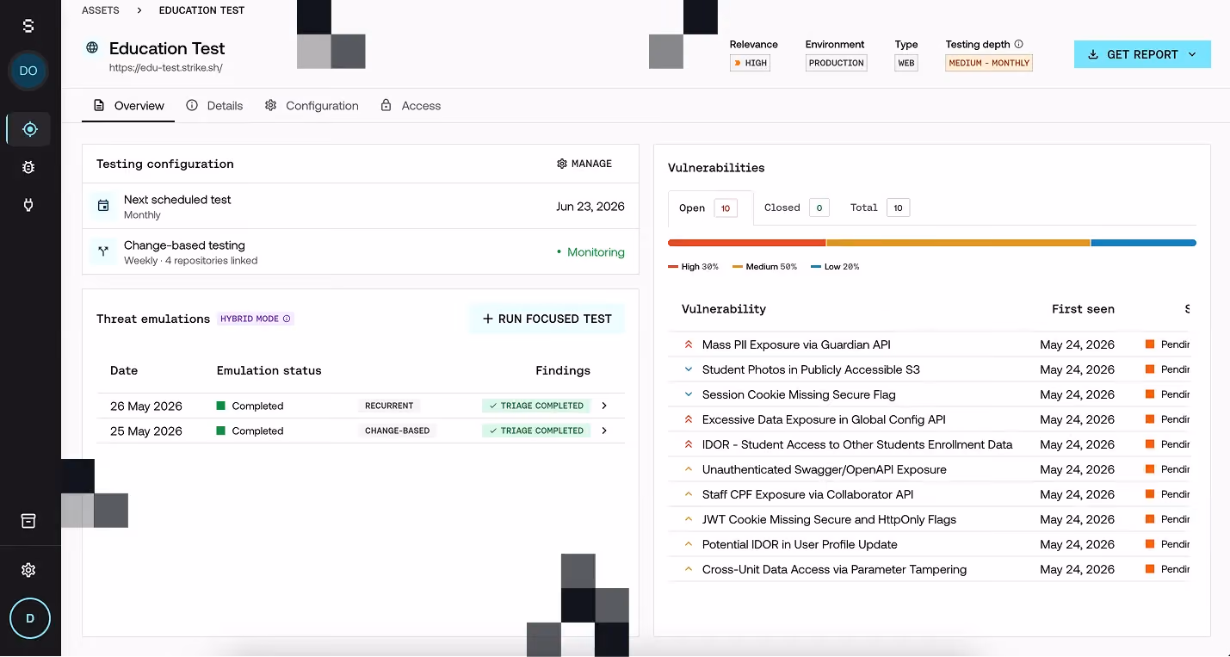Click the Jun 23, 2026 scheduled date

click(x=590, y=207)
